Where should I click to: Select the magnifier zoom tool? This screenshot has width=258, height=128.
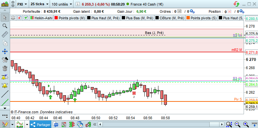tap(5, 26)
